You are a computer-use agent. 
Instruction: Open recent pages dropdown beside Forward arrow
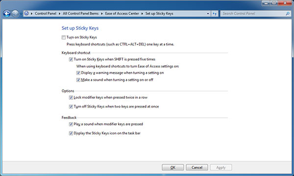click(x=21, y=14)
